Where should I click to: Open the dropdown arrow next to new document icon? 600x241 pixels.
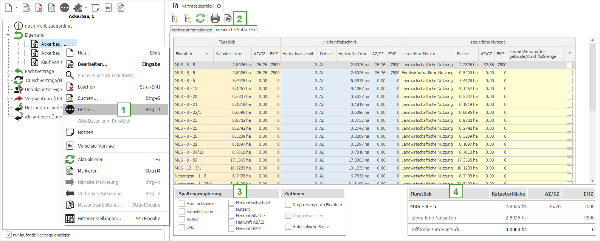coord(17,8)
